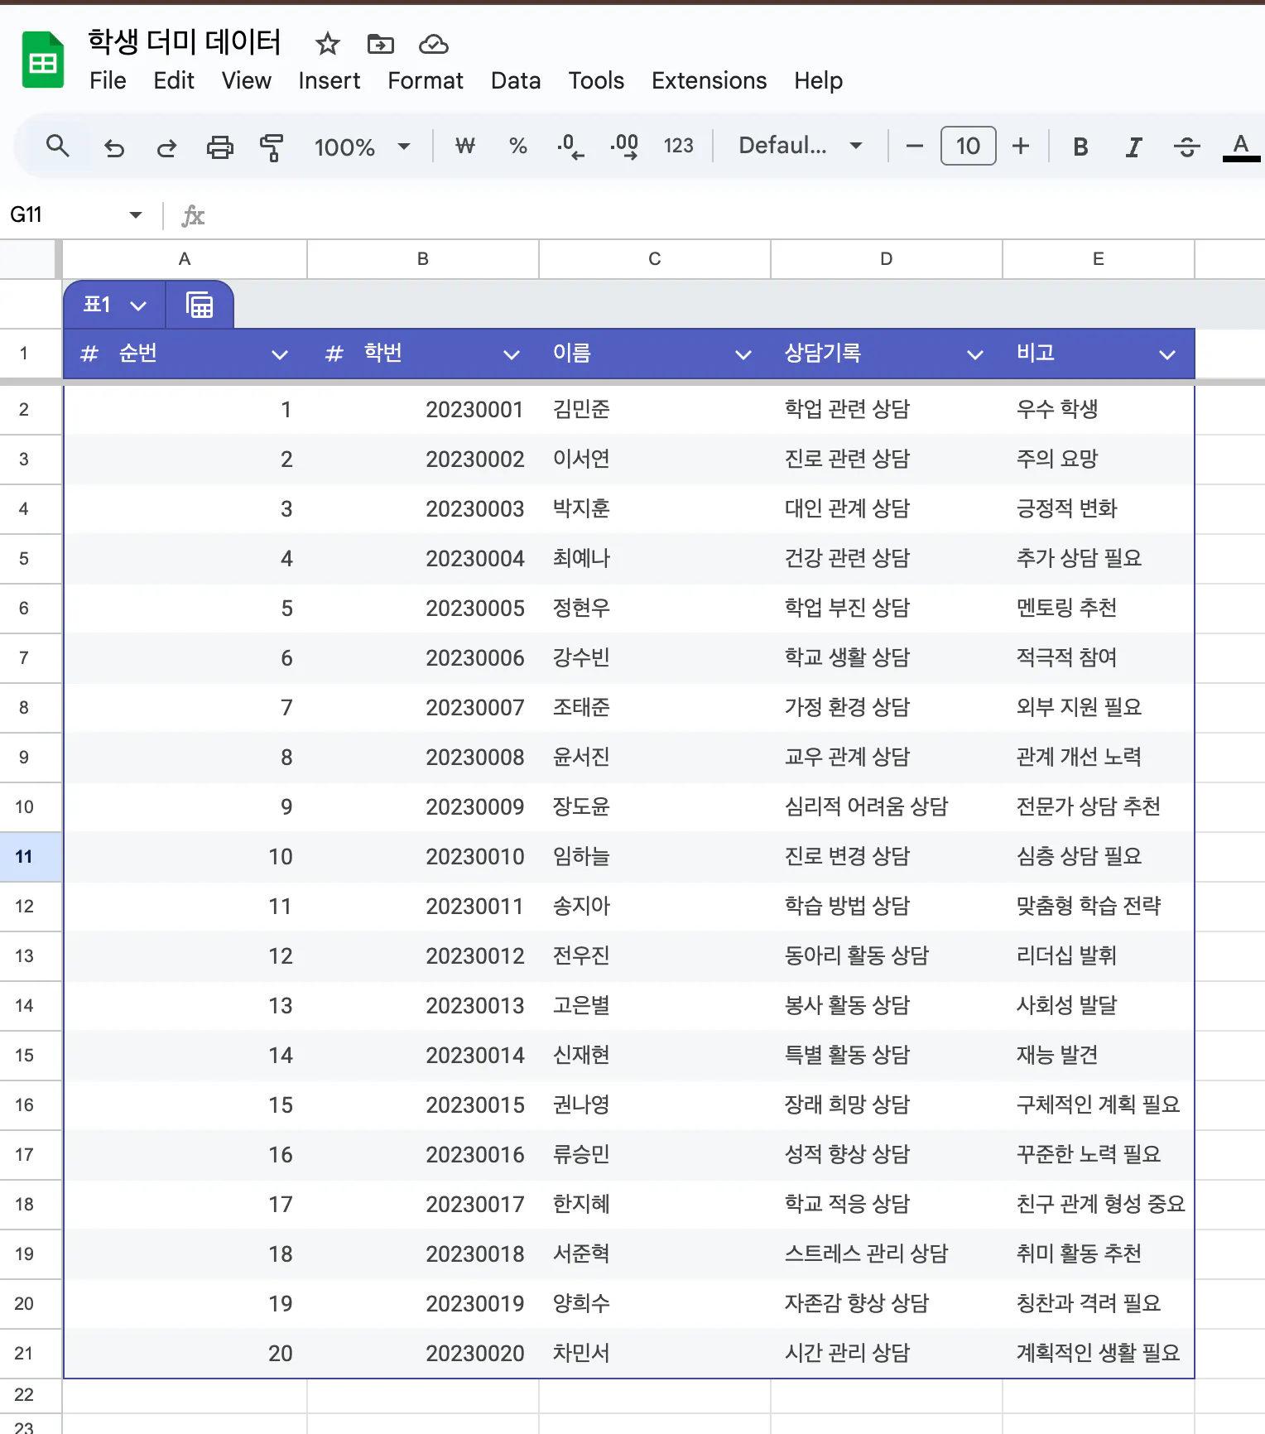Image resolution: width=1265 pixels, height=1434 pixels.
Task: Toggle bold formatting
Action: coord(1080,147)
